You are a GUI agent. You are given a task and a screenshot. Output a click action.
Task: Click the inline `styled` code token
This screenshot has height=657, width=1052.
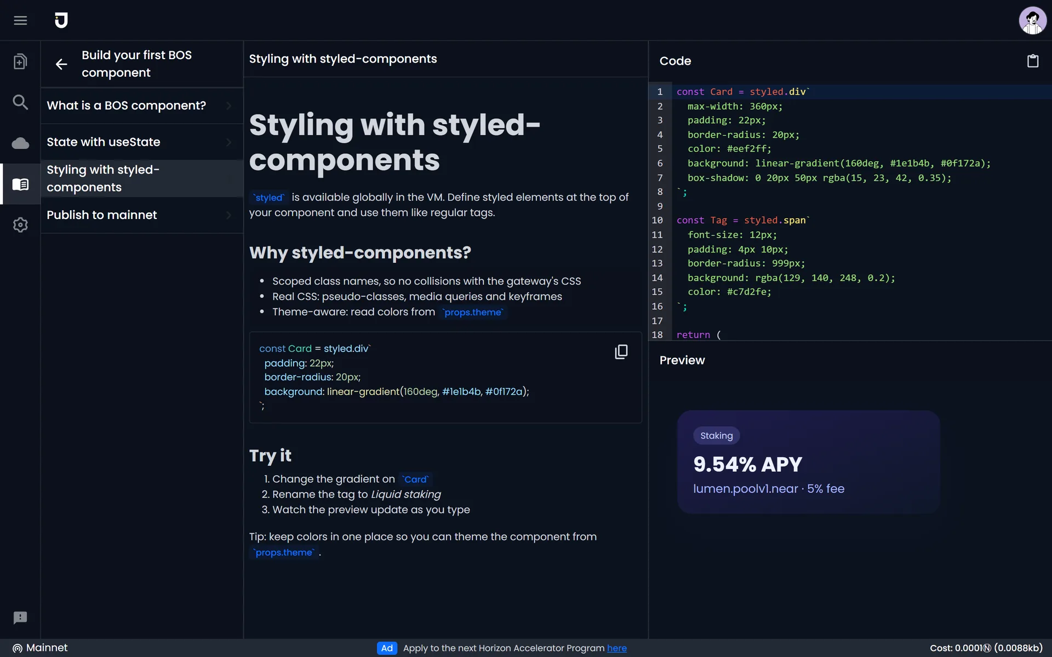coord(268,198)
